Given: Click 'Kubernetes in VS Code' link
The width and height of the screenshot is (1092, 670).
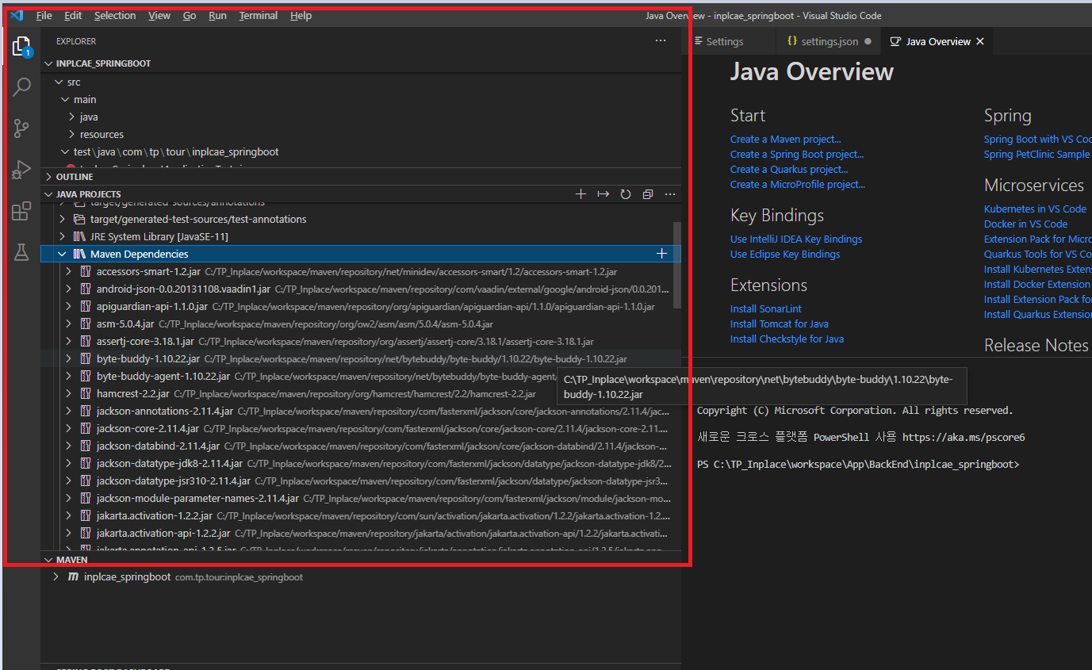Looking at the screenshot, I should (x=1035, y=209).
